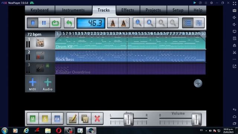
Task: Click the E-Guitar Overdrive track clip
Action: tap(131, 69)
